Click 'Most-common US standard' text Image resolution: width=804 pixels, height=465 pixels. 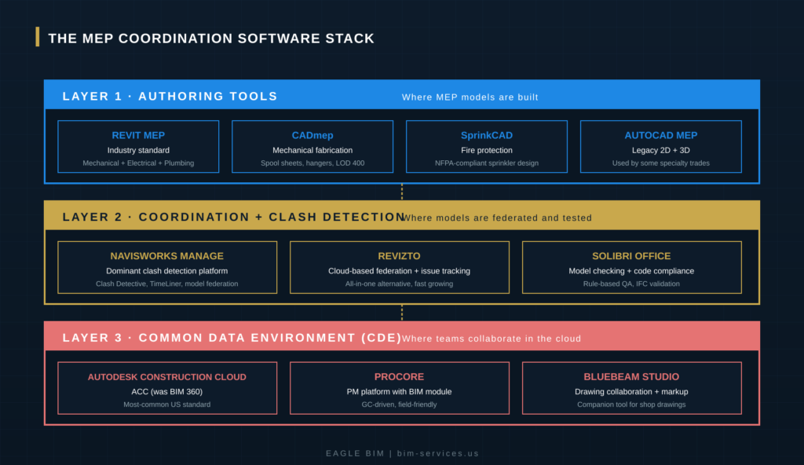point(167,405)
